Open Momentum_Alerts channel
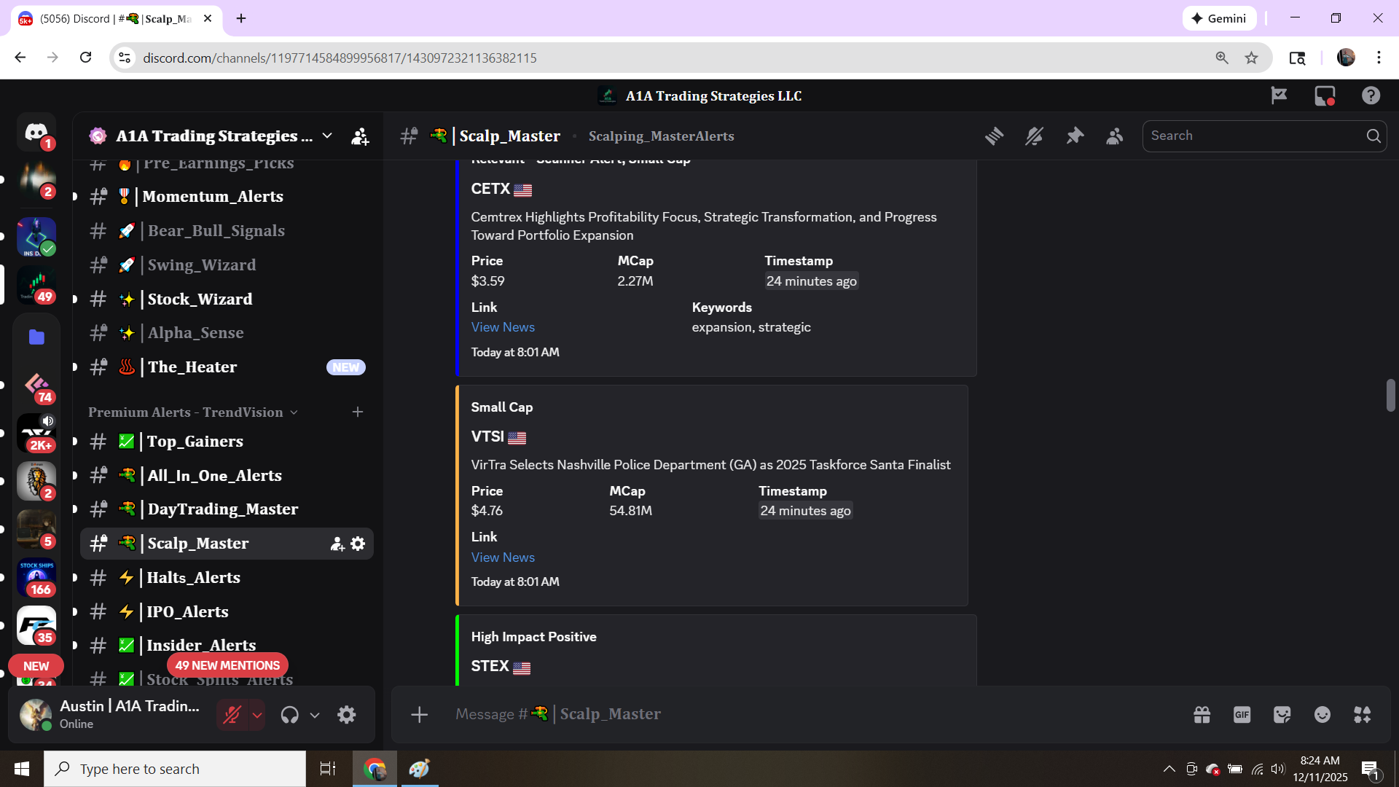Image resolution: width=1399 pixels, height=787 pixels. coord(227,197)
